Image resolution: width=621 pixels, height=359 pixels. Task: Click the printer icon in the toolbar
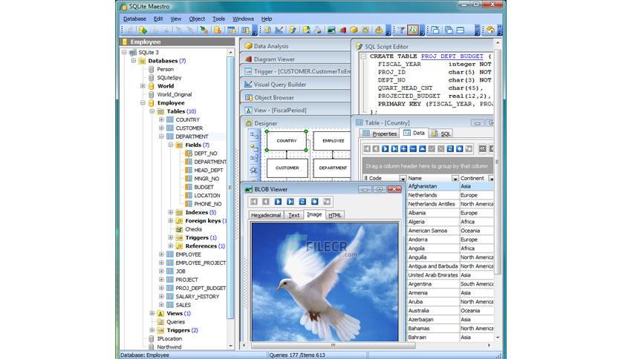point(317,30)
